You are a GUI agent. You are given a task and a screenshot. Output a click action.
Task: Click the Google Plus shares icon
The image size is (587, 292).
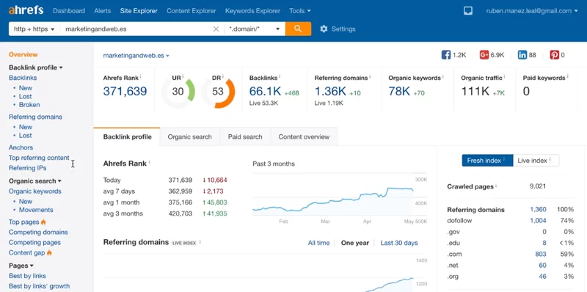coord(484,55)
